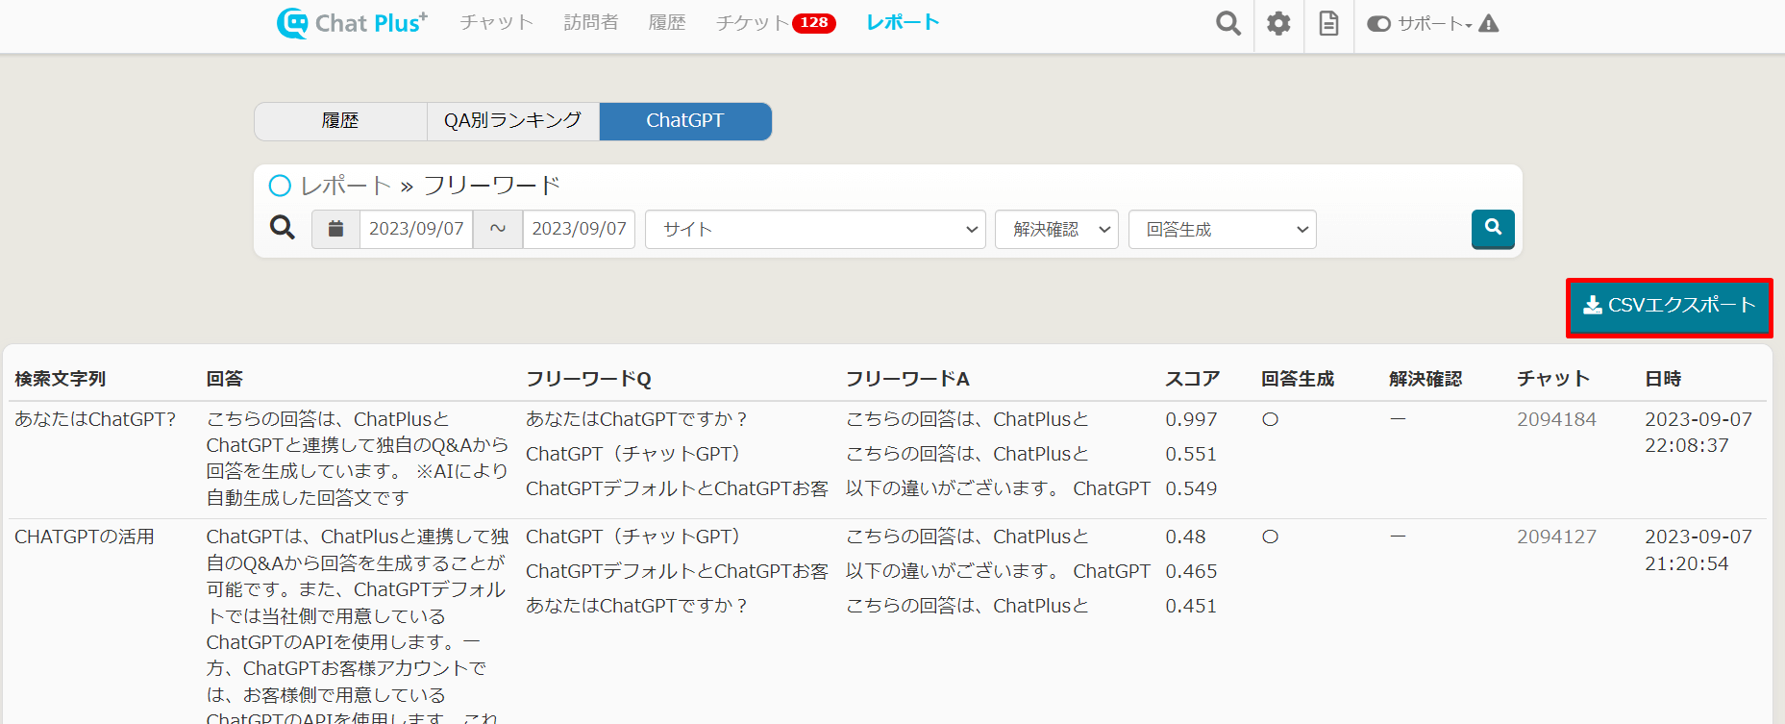Select the ChatGPT tab

pyautogui.click(x=684, y=121)
